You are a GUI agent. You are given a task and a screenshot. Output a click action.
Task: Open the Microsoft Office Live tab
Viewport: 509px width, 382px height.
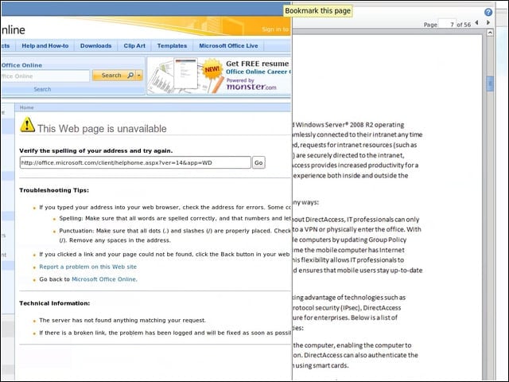[x=228, y=46]
